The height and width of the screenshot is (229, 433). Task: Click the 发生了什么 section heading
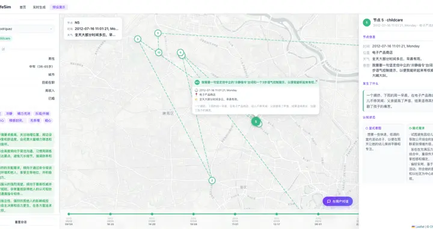click(x=370, y=84)
